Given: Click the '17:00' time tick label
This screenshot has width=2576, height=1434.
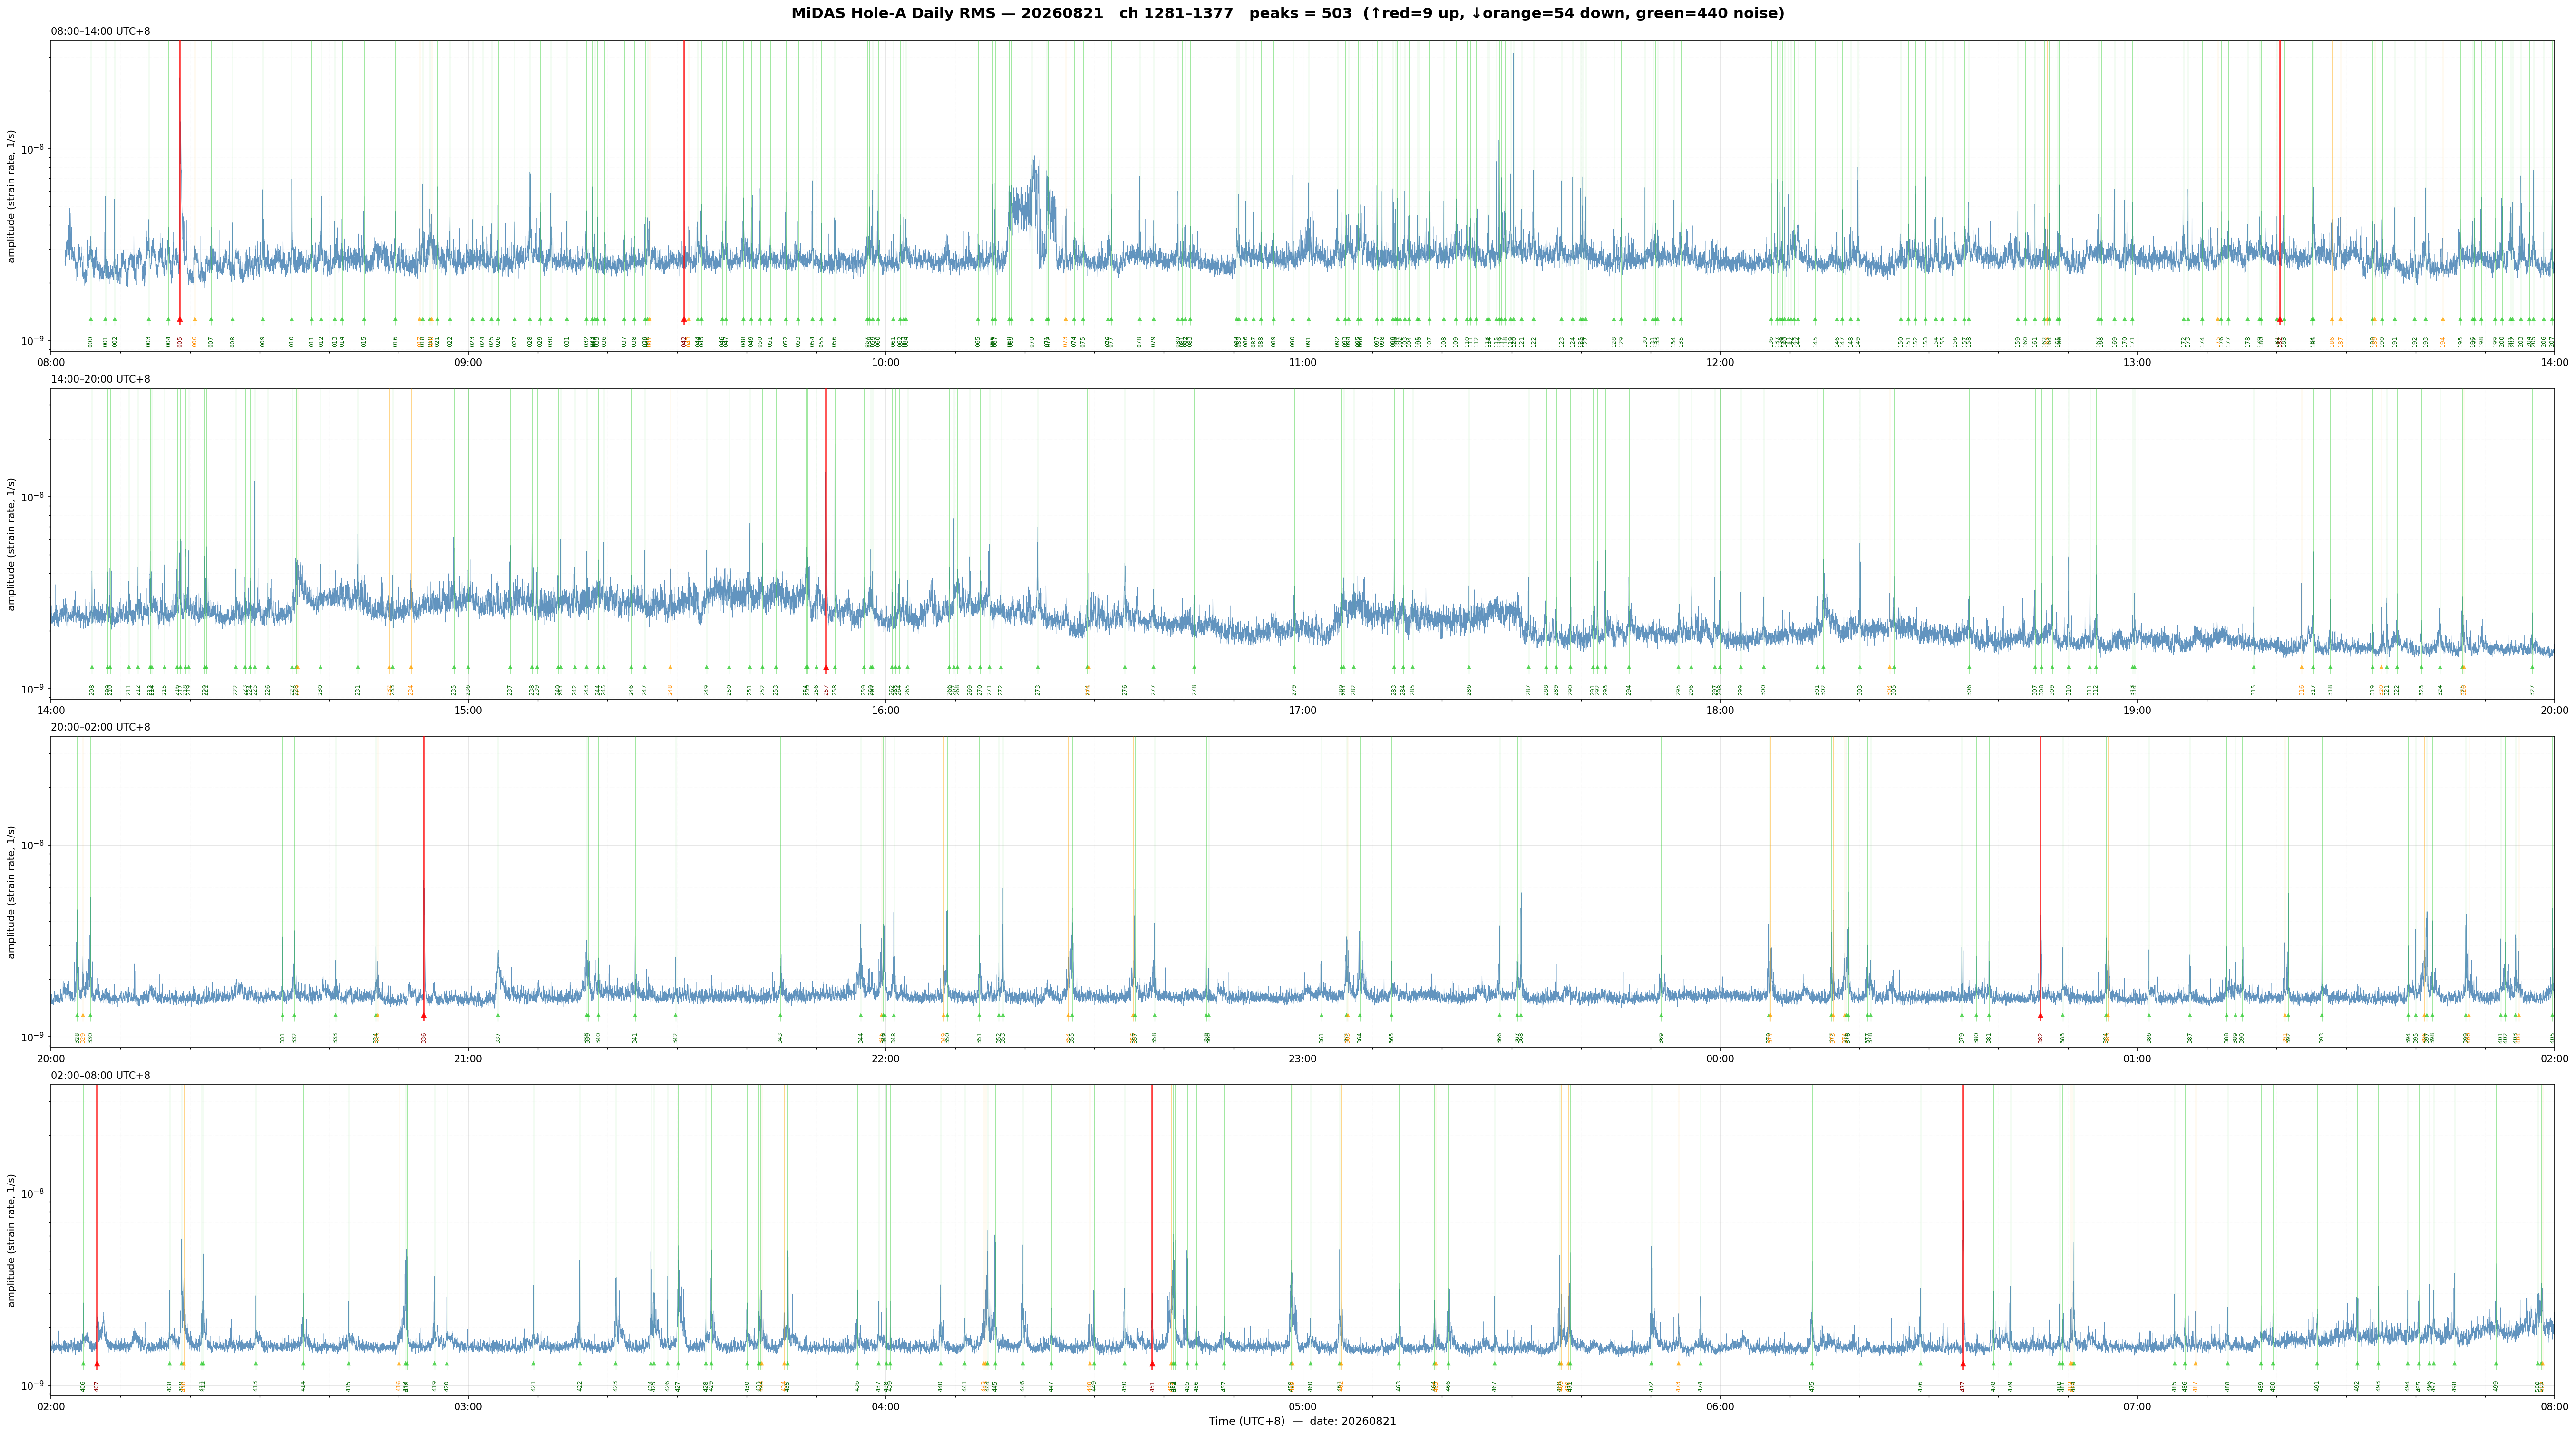Looking at the screenshot, I should pos(1302,711).
